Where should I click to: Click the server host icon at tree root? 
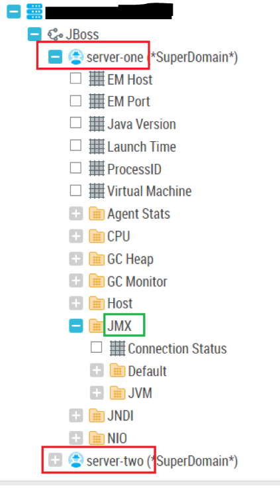pyautogui.click(x=34, y=12)
